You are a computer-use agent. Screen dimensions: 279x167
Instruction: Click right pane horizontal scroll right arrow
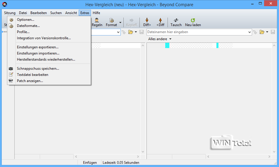269,157
